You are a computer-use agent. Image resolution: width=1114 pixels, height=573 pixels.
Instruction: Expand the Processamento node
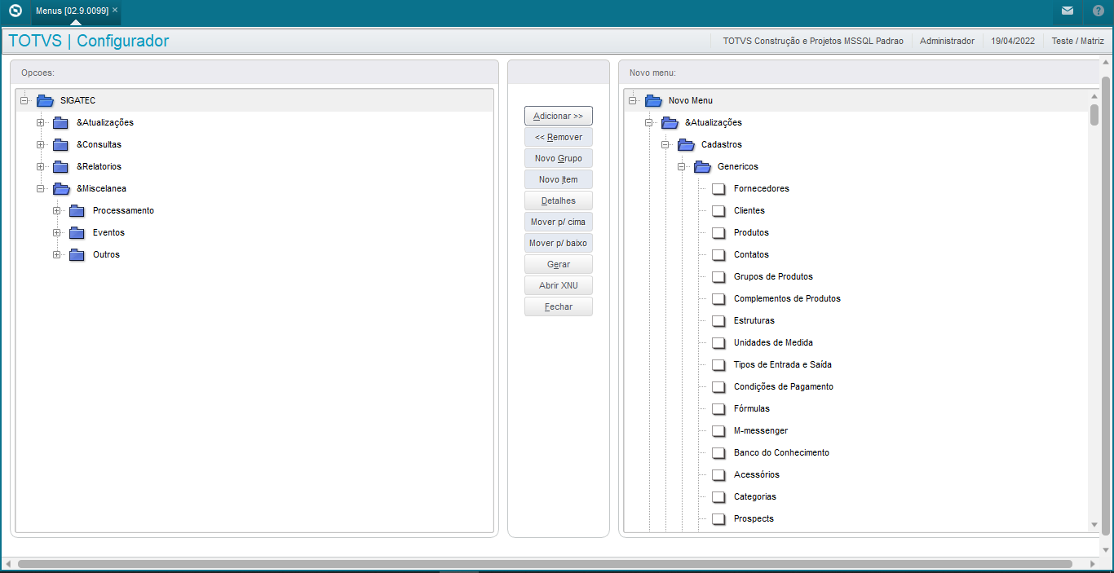point(56,210)
